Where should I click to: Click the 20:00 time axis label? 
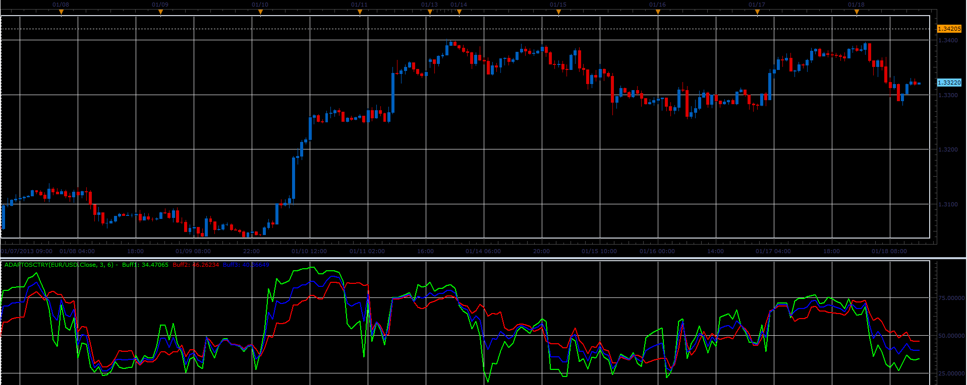click(541, 251)
